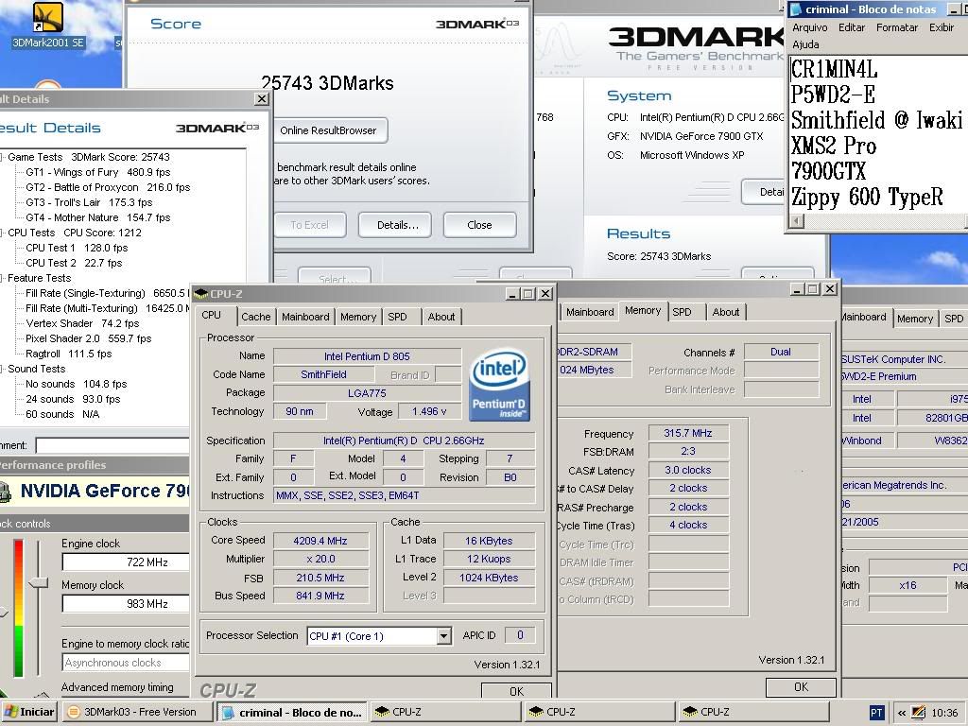Open the Memory tab in the front CPU-Z window

pos(358,317)
